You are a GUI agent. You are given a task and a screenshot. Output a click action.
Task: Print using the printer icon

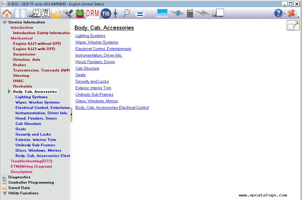pyautogui.click(x=140, y=13)
